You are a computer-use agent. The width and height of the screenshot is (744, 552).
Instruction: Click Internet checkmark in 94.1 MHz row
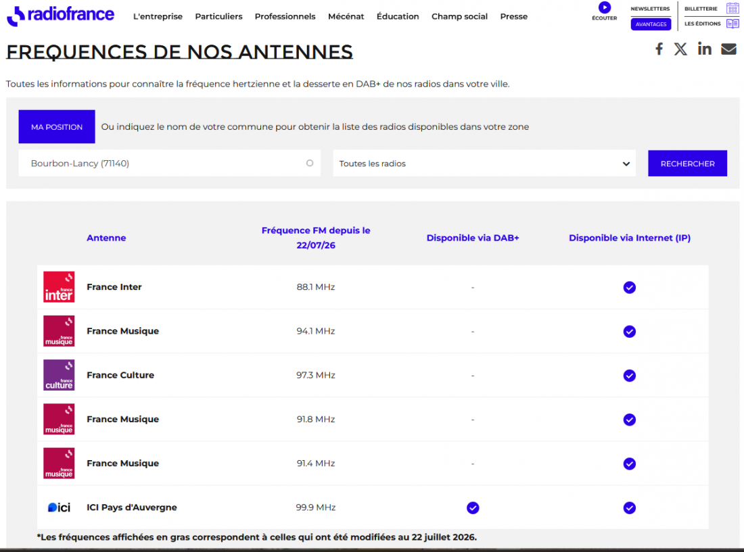click(x=629, y=331)
